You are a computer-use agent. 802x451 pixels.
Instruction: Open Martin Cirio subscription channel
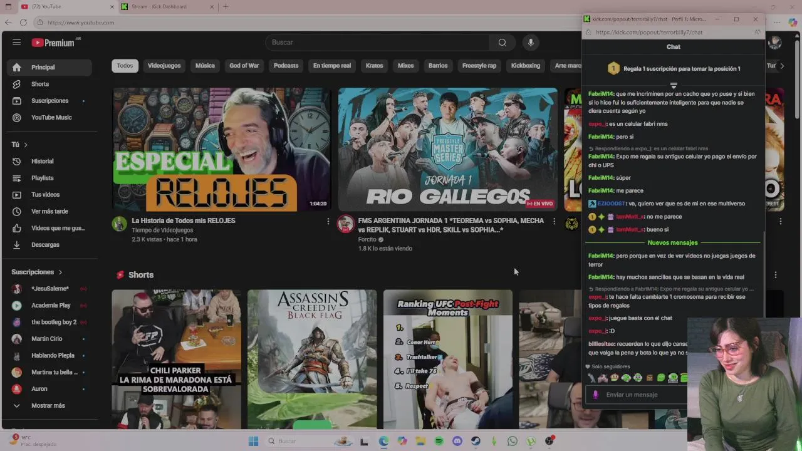coord(50,338)
